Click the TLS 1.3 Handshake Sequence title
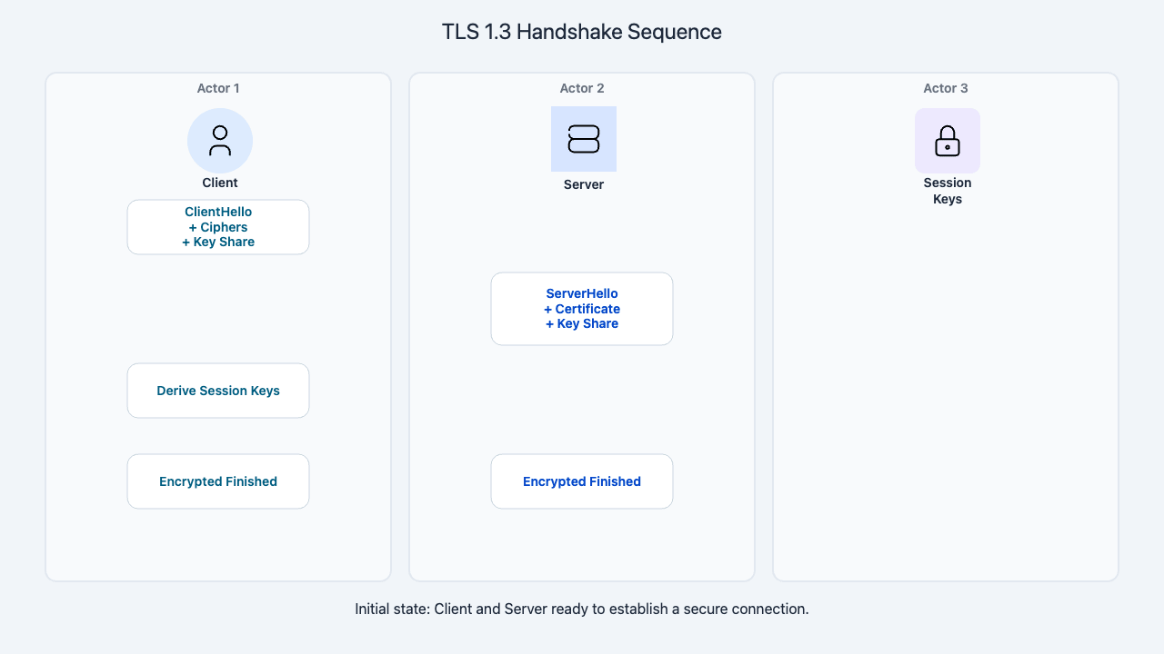This screenshot has width=1164, height=654. 582,32
